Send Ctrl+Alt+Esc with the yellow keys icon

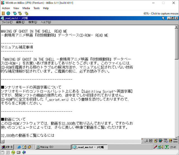point(20,13)
